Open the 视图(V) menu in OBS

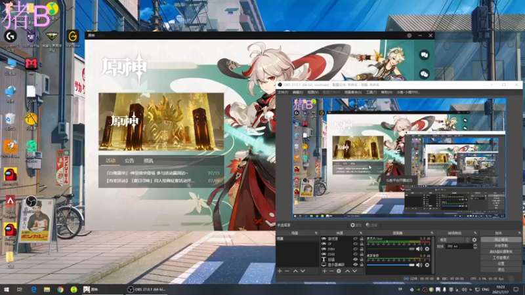click(x=313, y=92)
